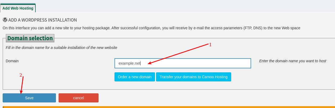Click the WordPress logo icon

[x=5, y=20]
